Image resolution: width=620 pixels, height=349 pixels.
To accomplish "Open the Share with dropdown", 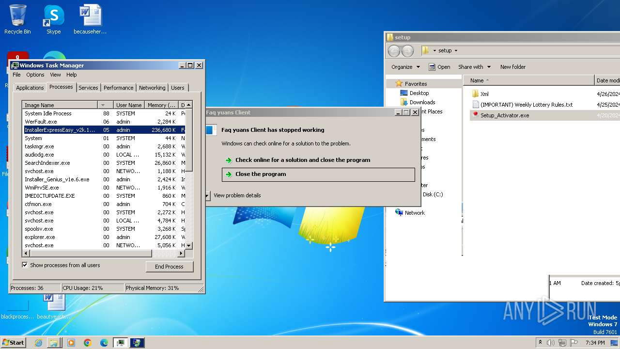I will 474,67.
